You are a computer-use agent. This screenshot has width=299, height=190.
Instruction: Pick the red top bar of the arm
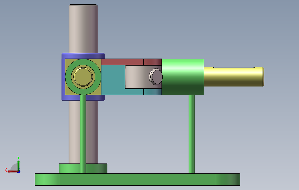(x=131, y=62)
